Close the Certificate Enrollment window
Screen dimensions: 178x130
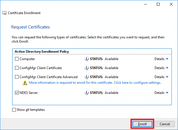pyautogui.click(x=171, y=4)
